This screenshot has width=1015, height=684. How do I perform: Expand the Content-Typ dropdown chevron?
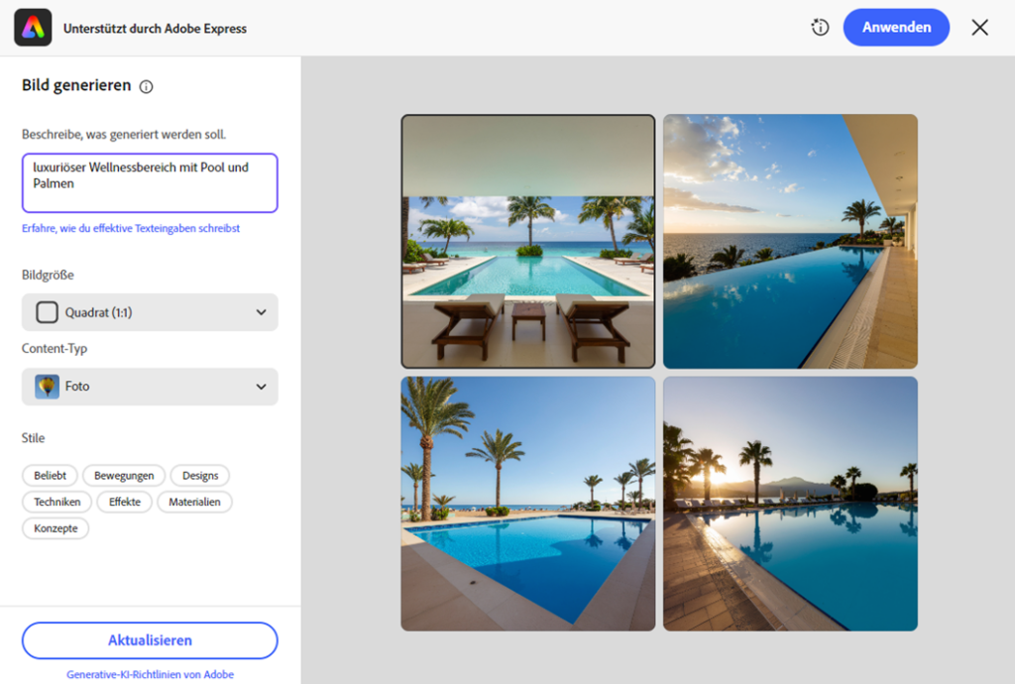pyautogui.click(x=261, y=387)
